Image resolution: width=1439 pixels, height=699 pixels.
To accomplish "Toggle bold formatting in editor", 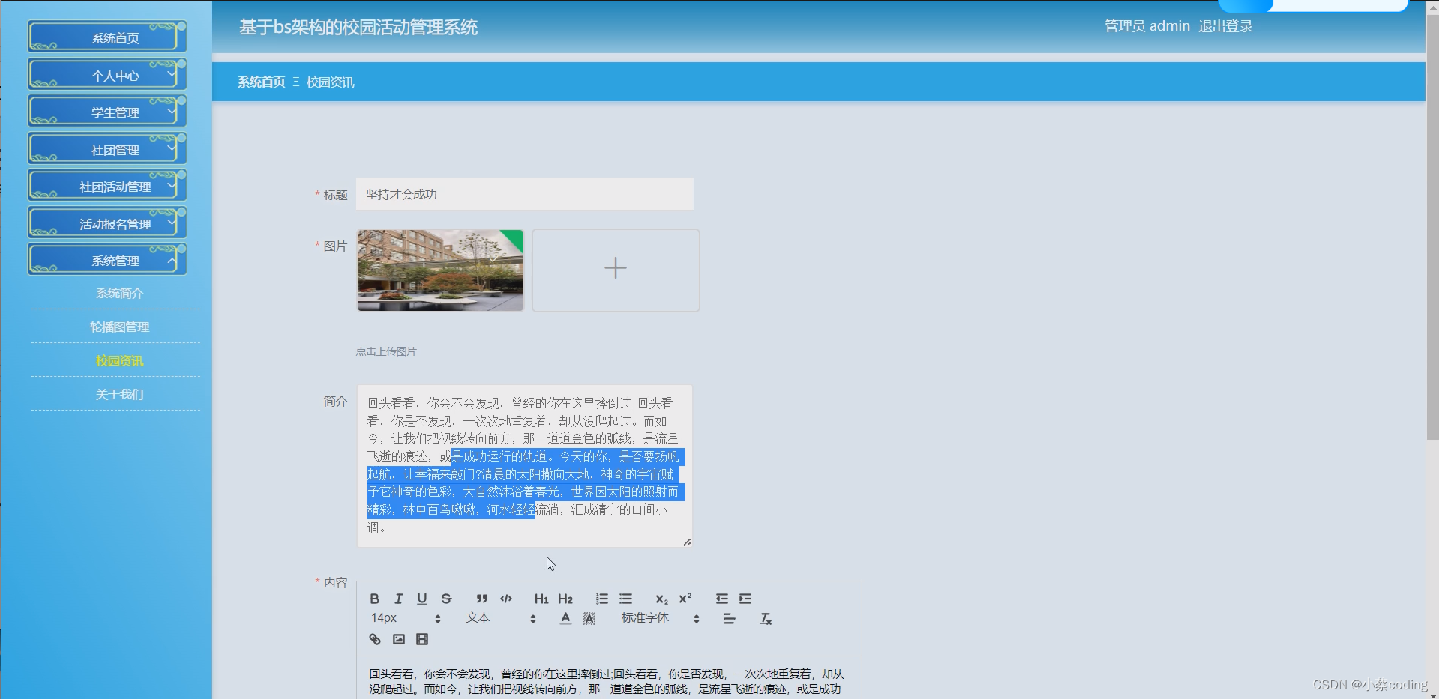I will (x=375, y=599).
